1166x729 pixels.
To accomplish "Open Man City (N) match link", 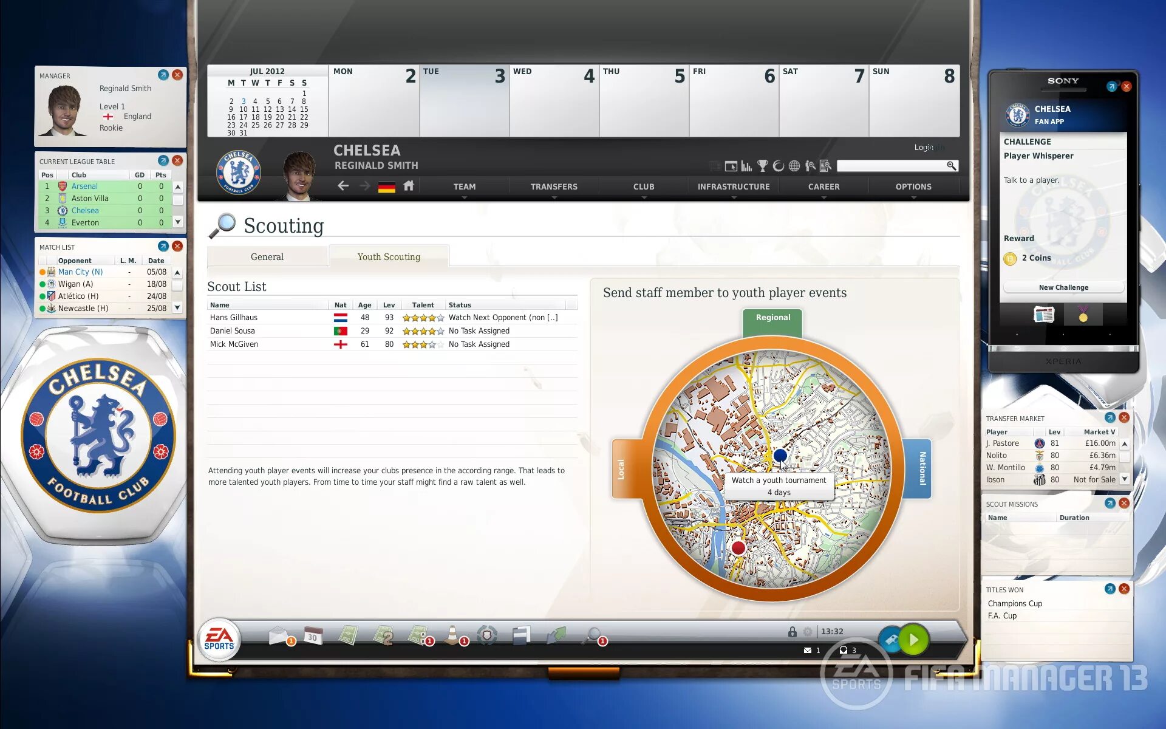I will tap(80, 272).
